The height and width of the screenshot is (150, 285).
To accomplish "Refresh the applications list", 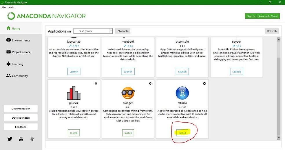I will click(272, 31).
